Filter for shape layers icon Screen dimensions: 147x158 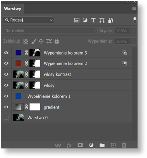coord(102,20)
